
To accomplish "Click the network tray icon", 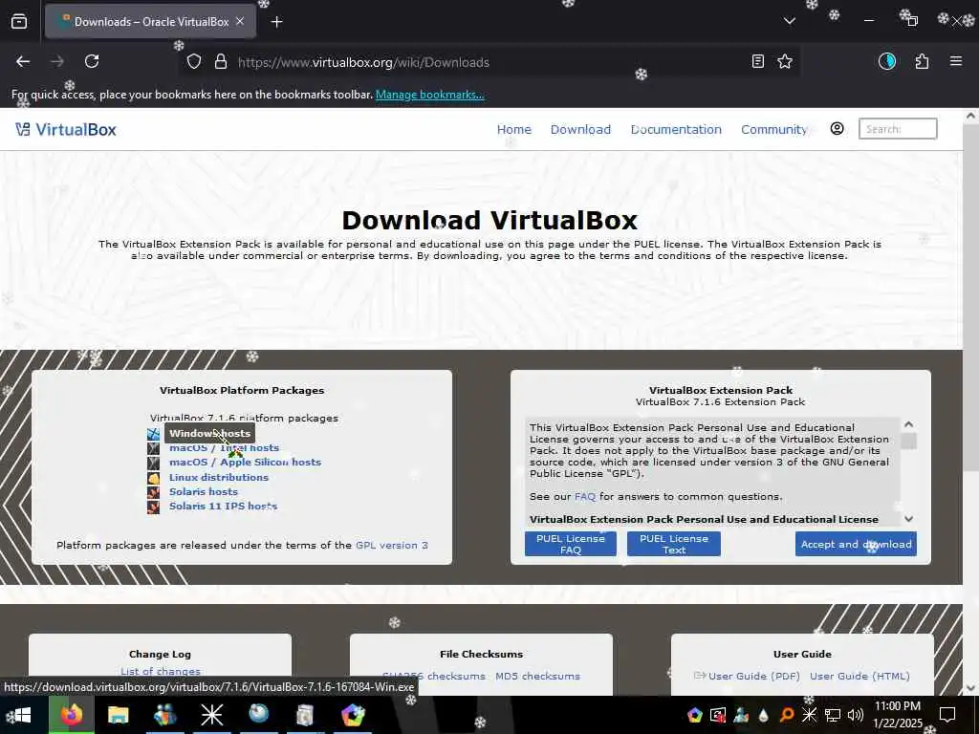I will [x=833, y=715].
